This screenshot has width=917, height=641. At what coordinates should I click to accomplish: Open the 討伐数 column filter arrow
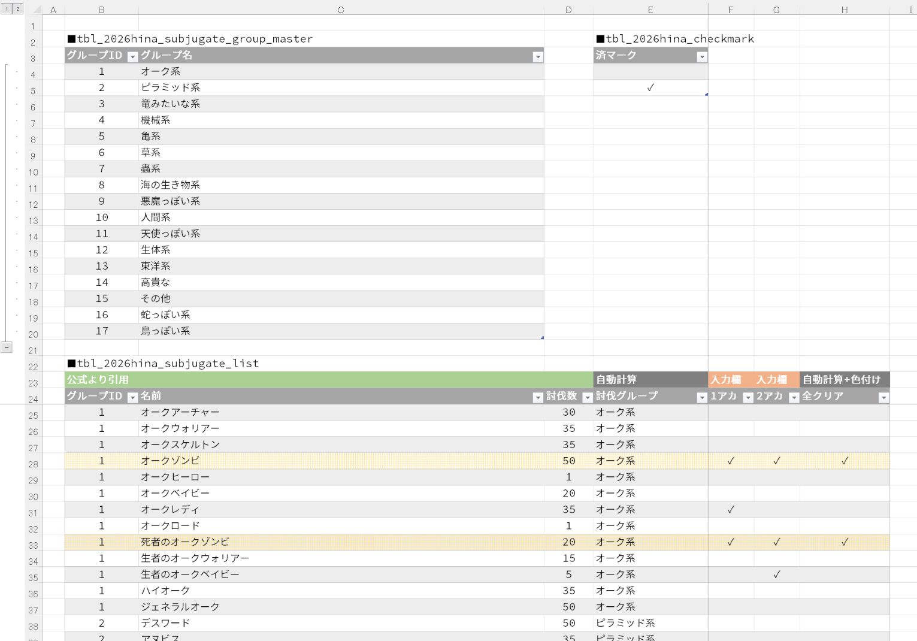coord(587,398)
